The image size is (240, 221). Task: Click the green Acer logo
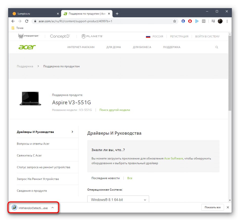[x=27, y=47]
